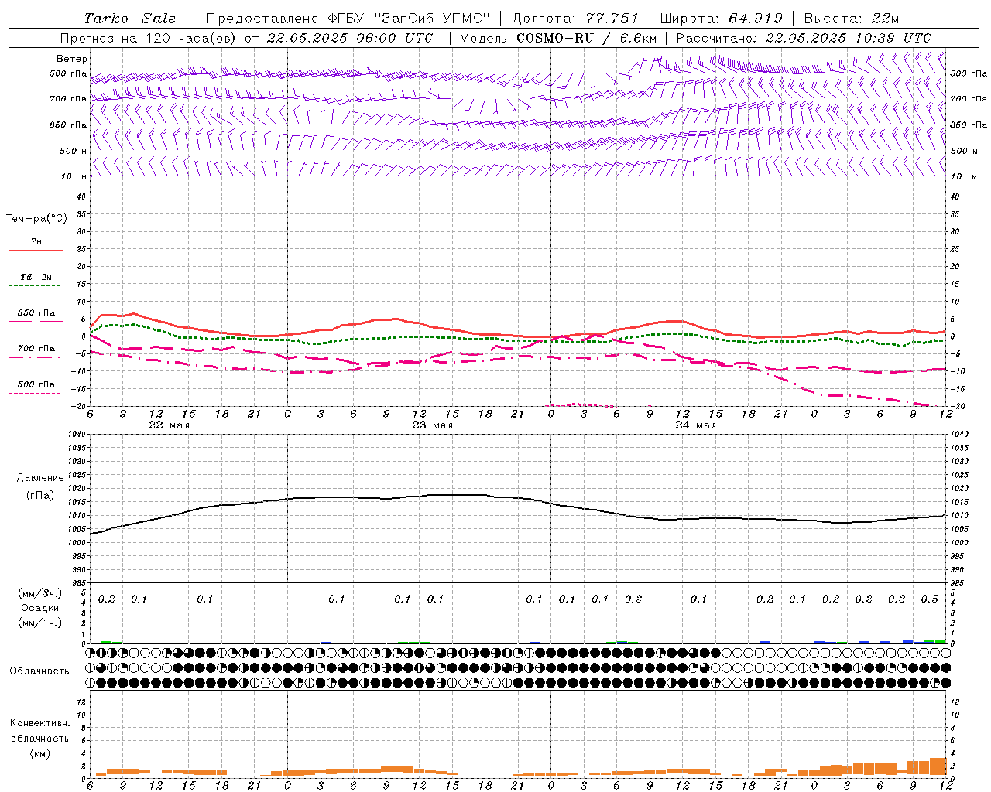
Task: Click the 0.5 precipitation value
Action: (x=930, y=599)
